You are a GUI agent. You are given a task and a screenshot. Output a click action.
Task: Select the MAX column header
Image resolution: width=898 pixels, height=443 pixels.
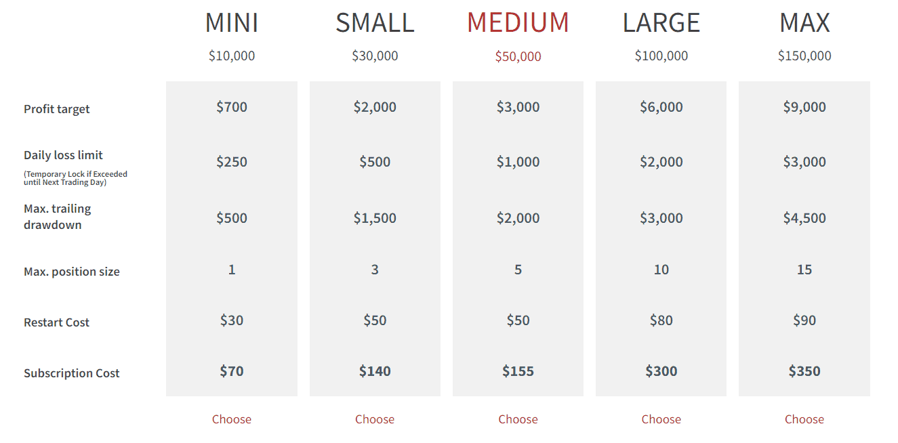click(804, 22)
